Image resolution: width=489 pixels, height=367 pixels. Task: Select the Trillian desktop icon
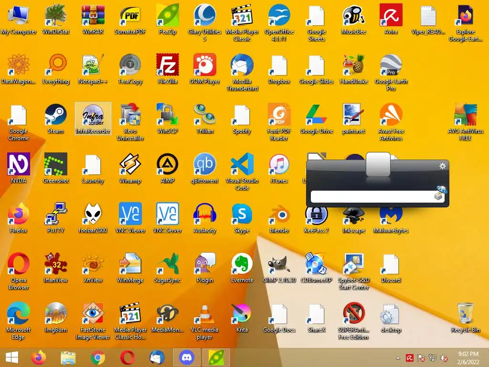204,119
